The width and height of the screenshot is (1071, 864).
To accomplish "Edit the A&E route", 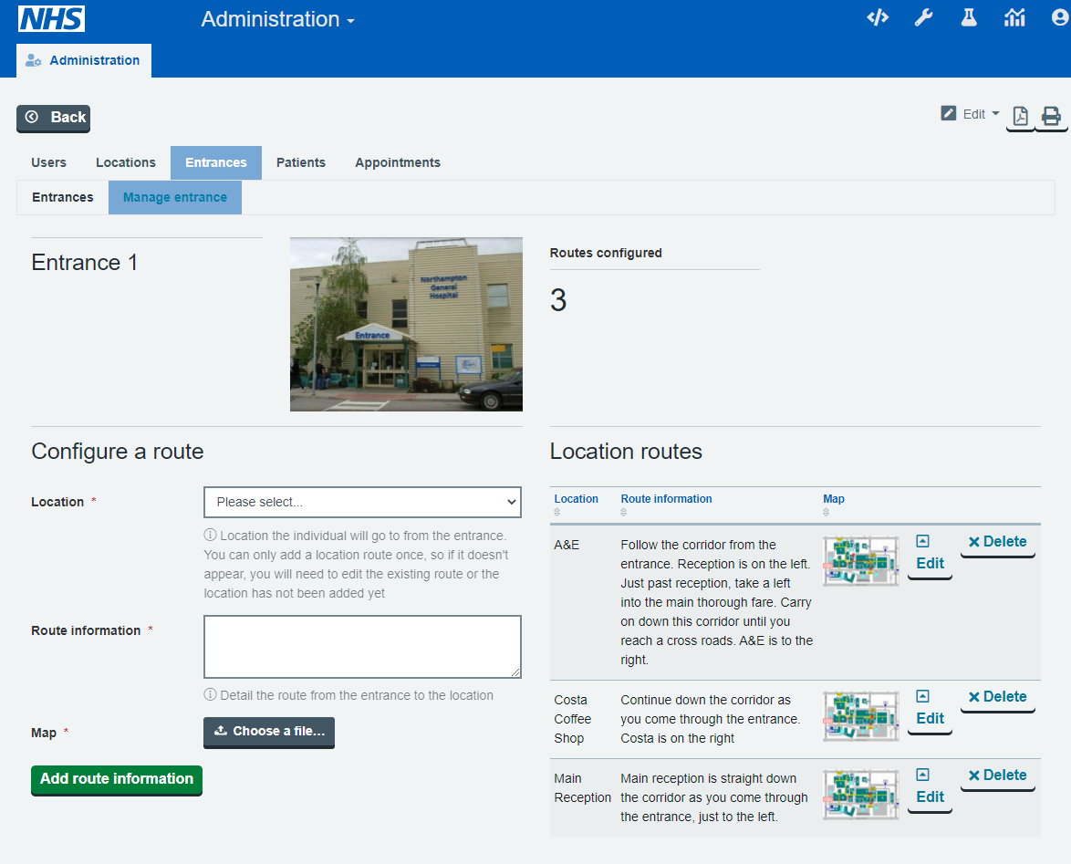I will 930,555.
